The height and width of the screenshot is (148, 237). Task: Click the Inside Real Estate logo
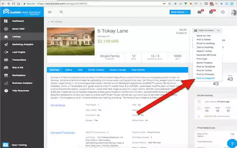click(22, 12)
